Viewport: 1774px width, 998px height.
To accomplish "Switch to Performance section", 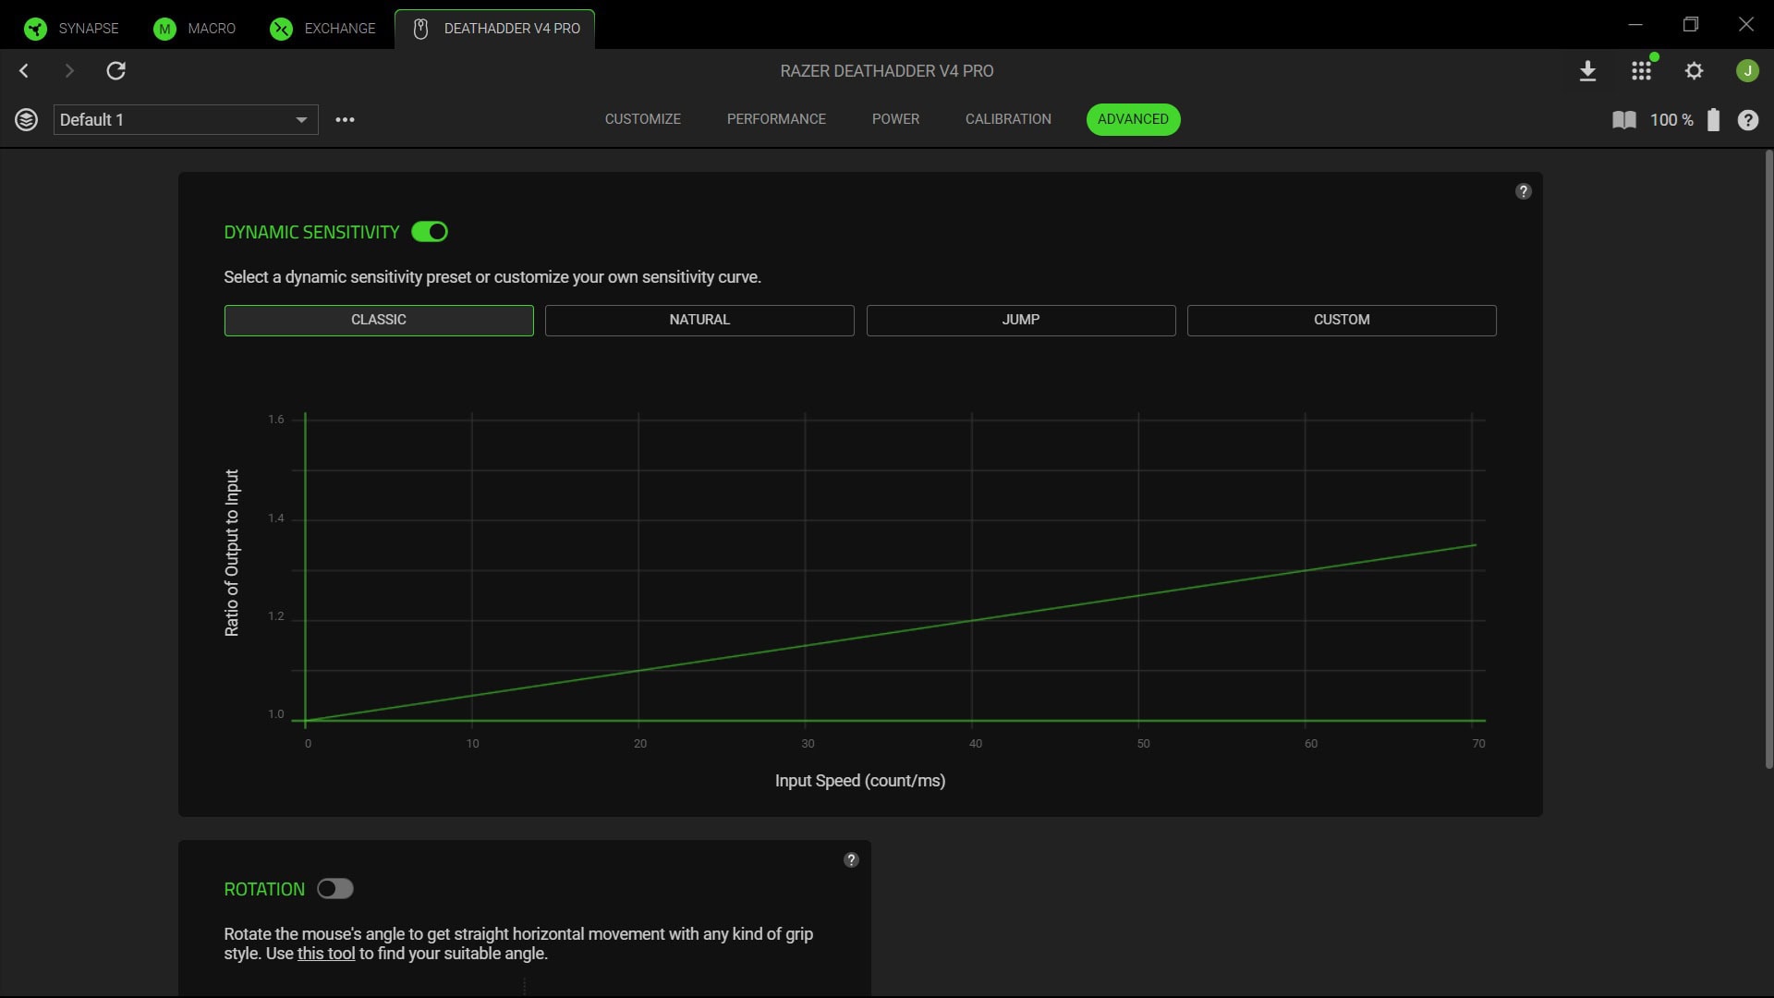I will (776, 119).
